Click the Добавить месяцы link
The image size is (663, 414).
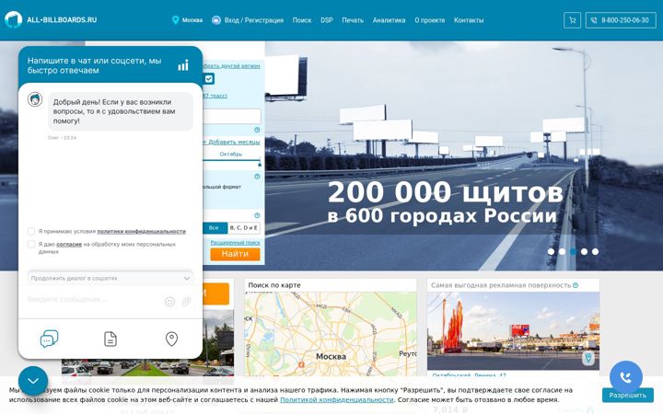click(x=232, y=142)
